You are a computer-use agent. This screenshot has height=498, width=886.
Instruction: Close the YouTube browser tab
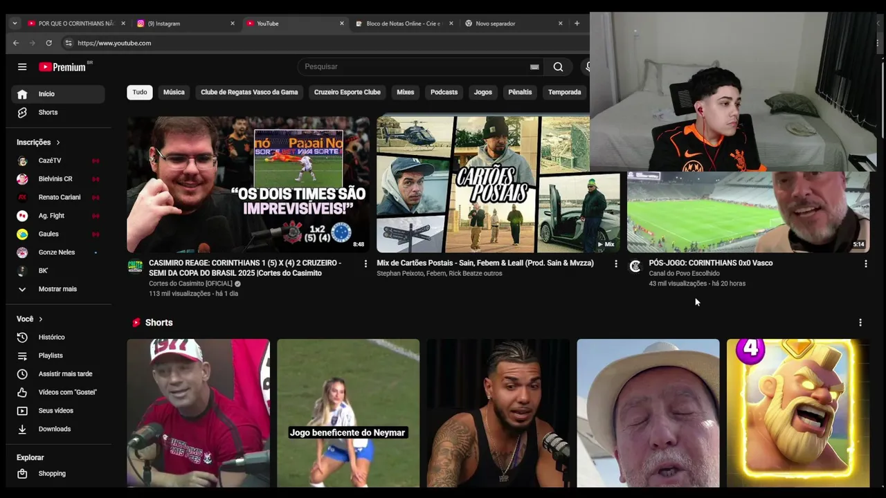(x=342, y=24)
